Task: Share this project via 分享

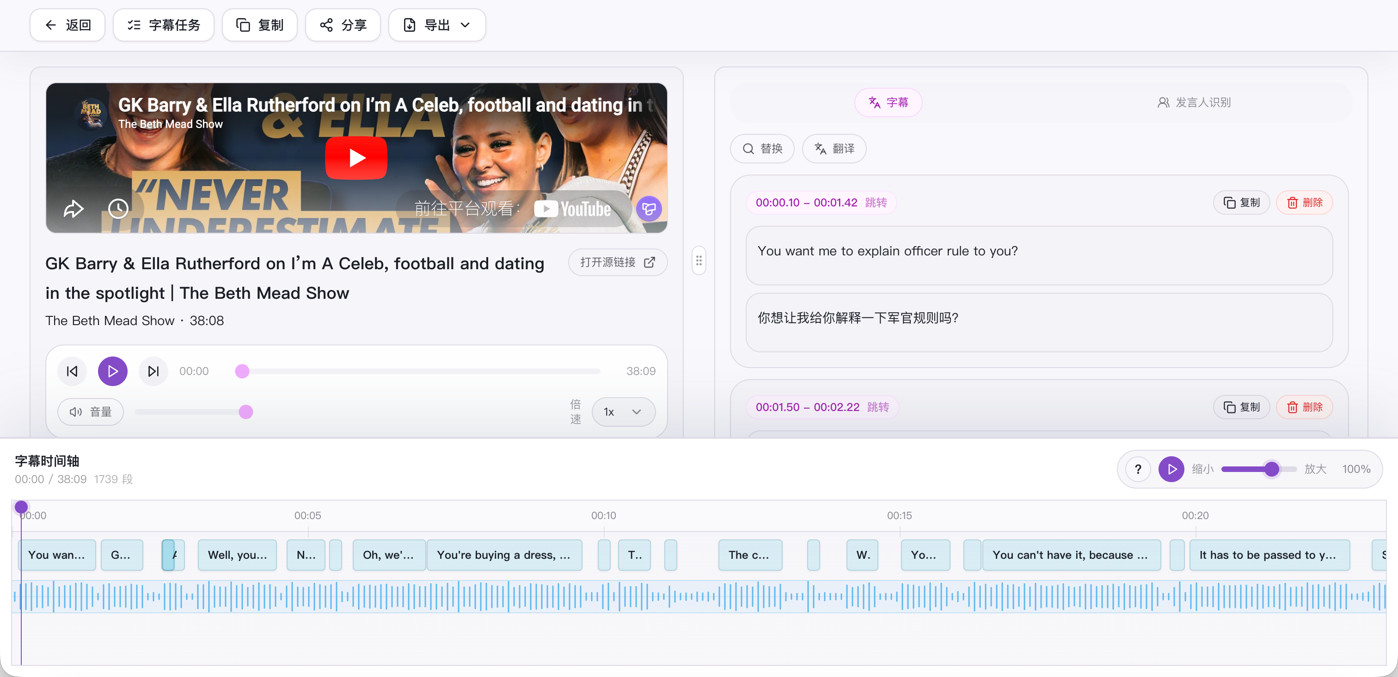Action: pyautogui.click(x=343, y=25)
